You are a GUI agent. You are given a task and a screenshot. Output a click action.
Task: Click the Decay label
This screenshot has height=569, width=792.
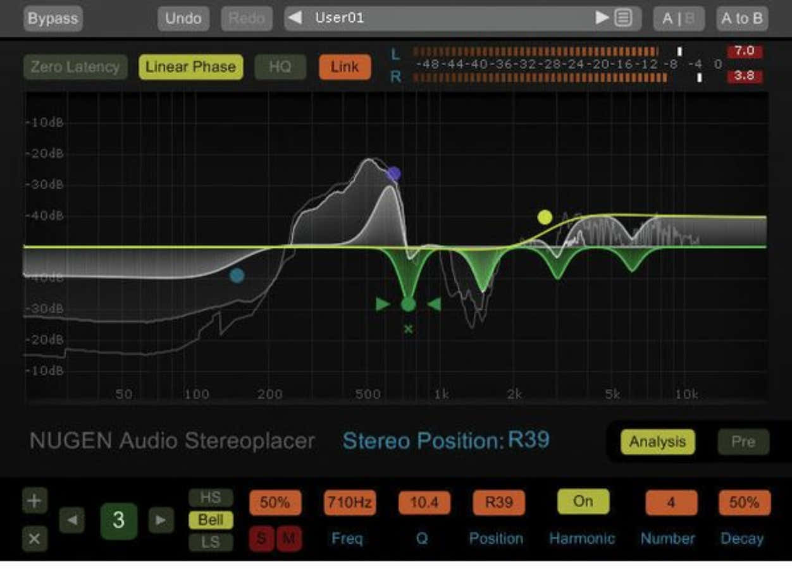[742, 539]
